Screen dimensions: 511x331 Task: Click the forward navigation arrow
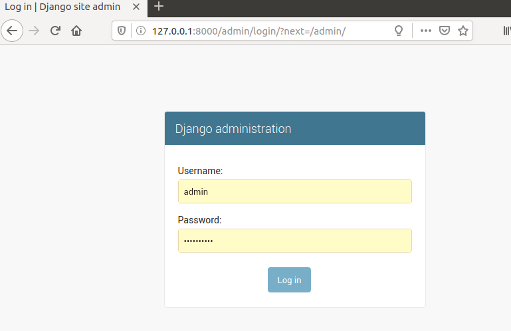click(34, 31)
